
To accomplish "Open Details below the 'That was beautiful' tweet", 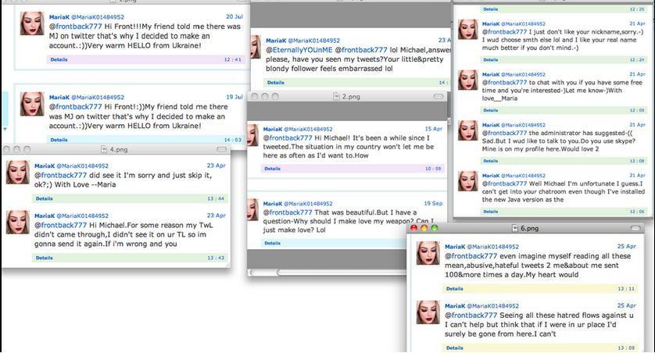I will (x=272, y=243).
